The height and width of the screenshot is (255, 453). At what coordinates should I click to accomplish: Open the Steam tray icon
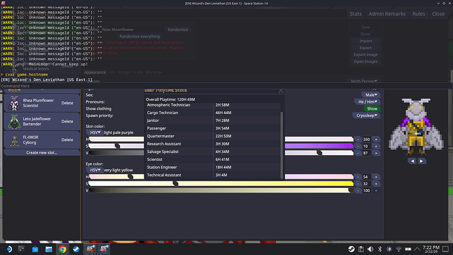[351, 249]
